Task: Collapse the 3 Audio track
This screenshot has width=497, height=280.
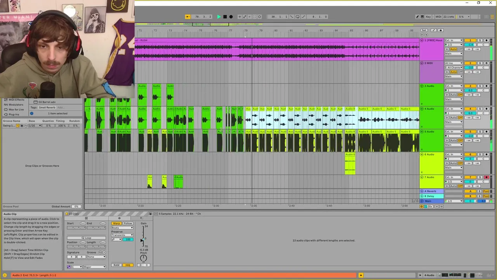Action: tap(422, 86)
